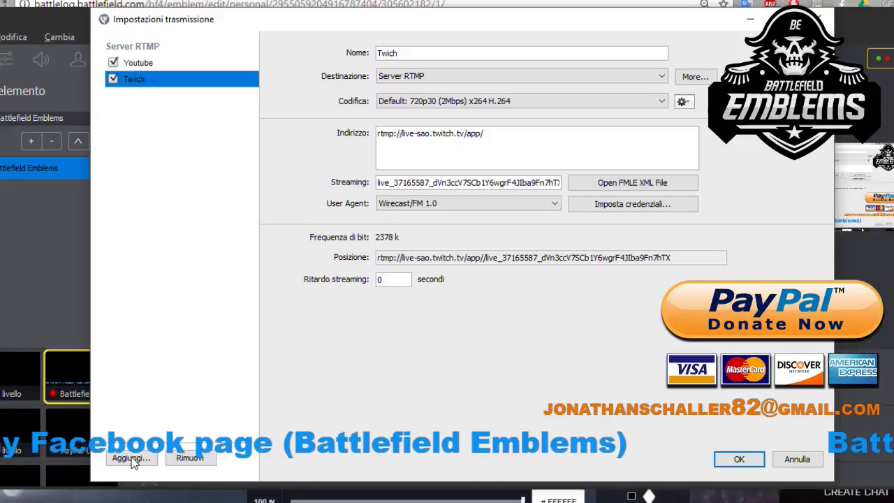This screenshot has height=503, width=894.
Task: Set the Ritardo streaming seconds field
Action: point(394,279)
